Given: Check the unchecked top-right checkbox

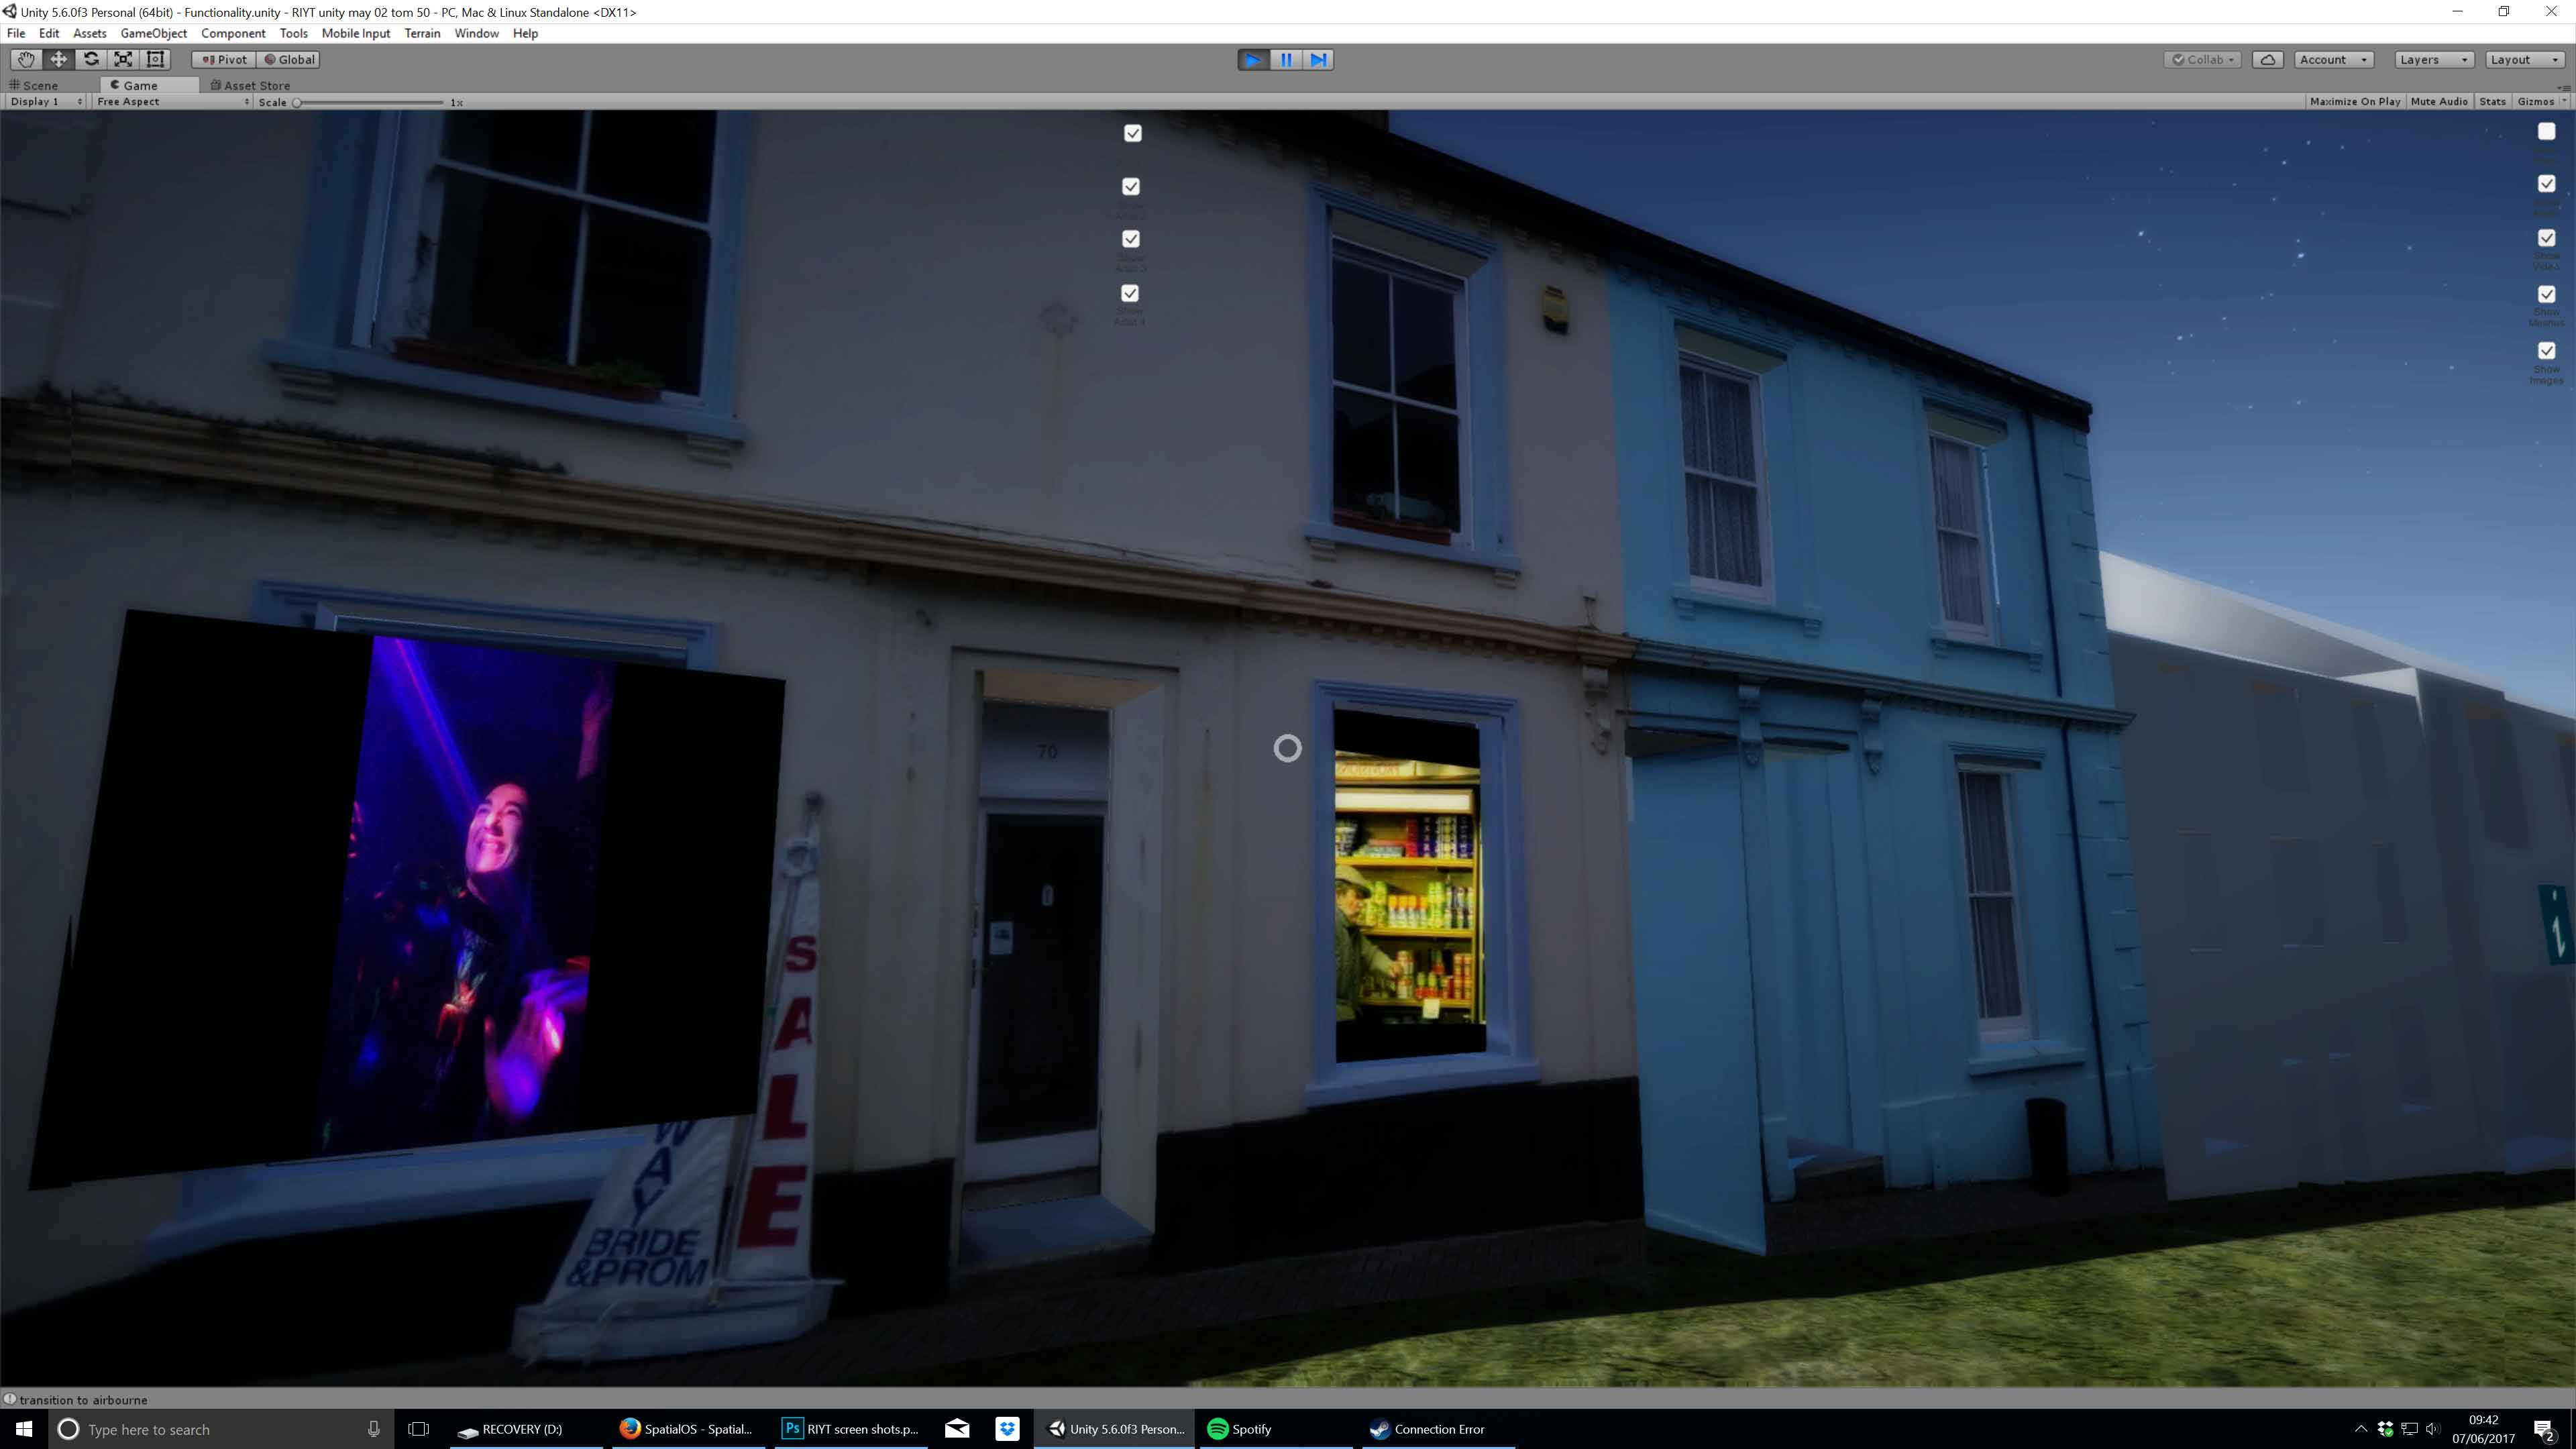Looking at the screenshot, I should [x=2546, y=131].
